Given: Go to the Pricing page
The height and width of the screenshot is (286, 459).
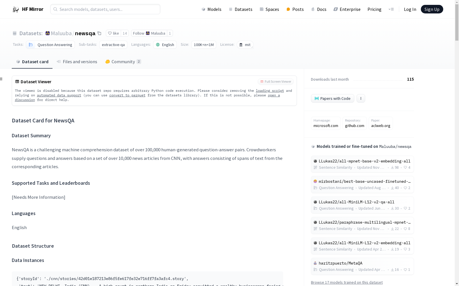Looking at the screenshot, I should 374,9.
